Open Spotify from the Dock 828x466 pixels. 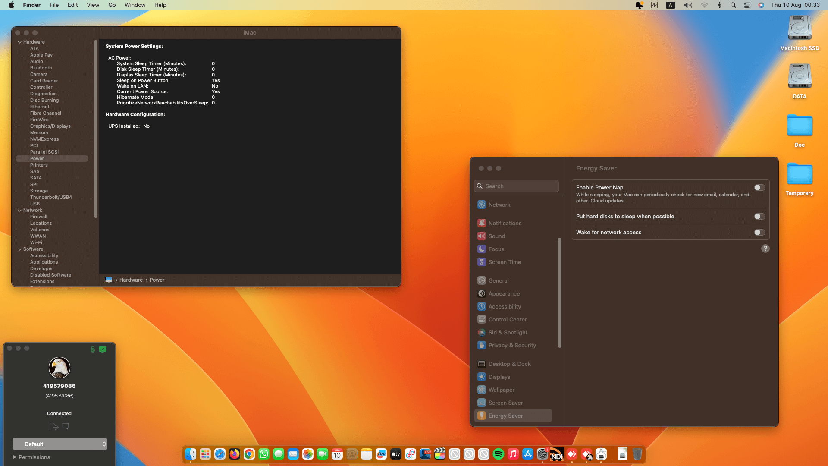[498, 454]
